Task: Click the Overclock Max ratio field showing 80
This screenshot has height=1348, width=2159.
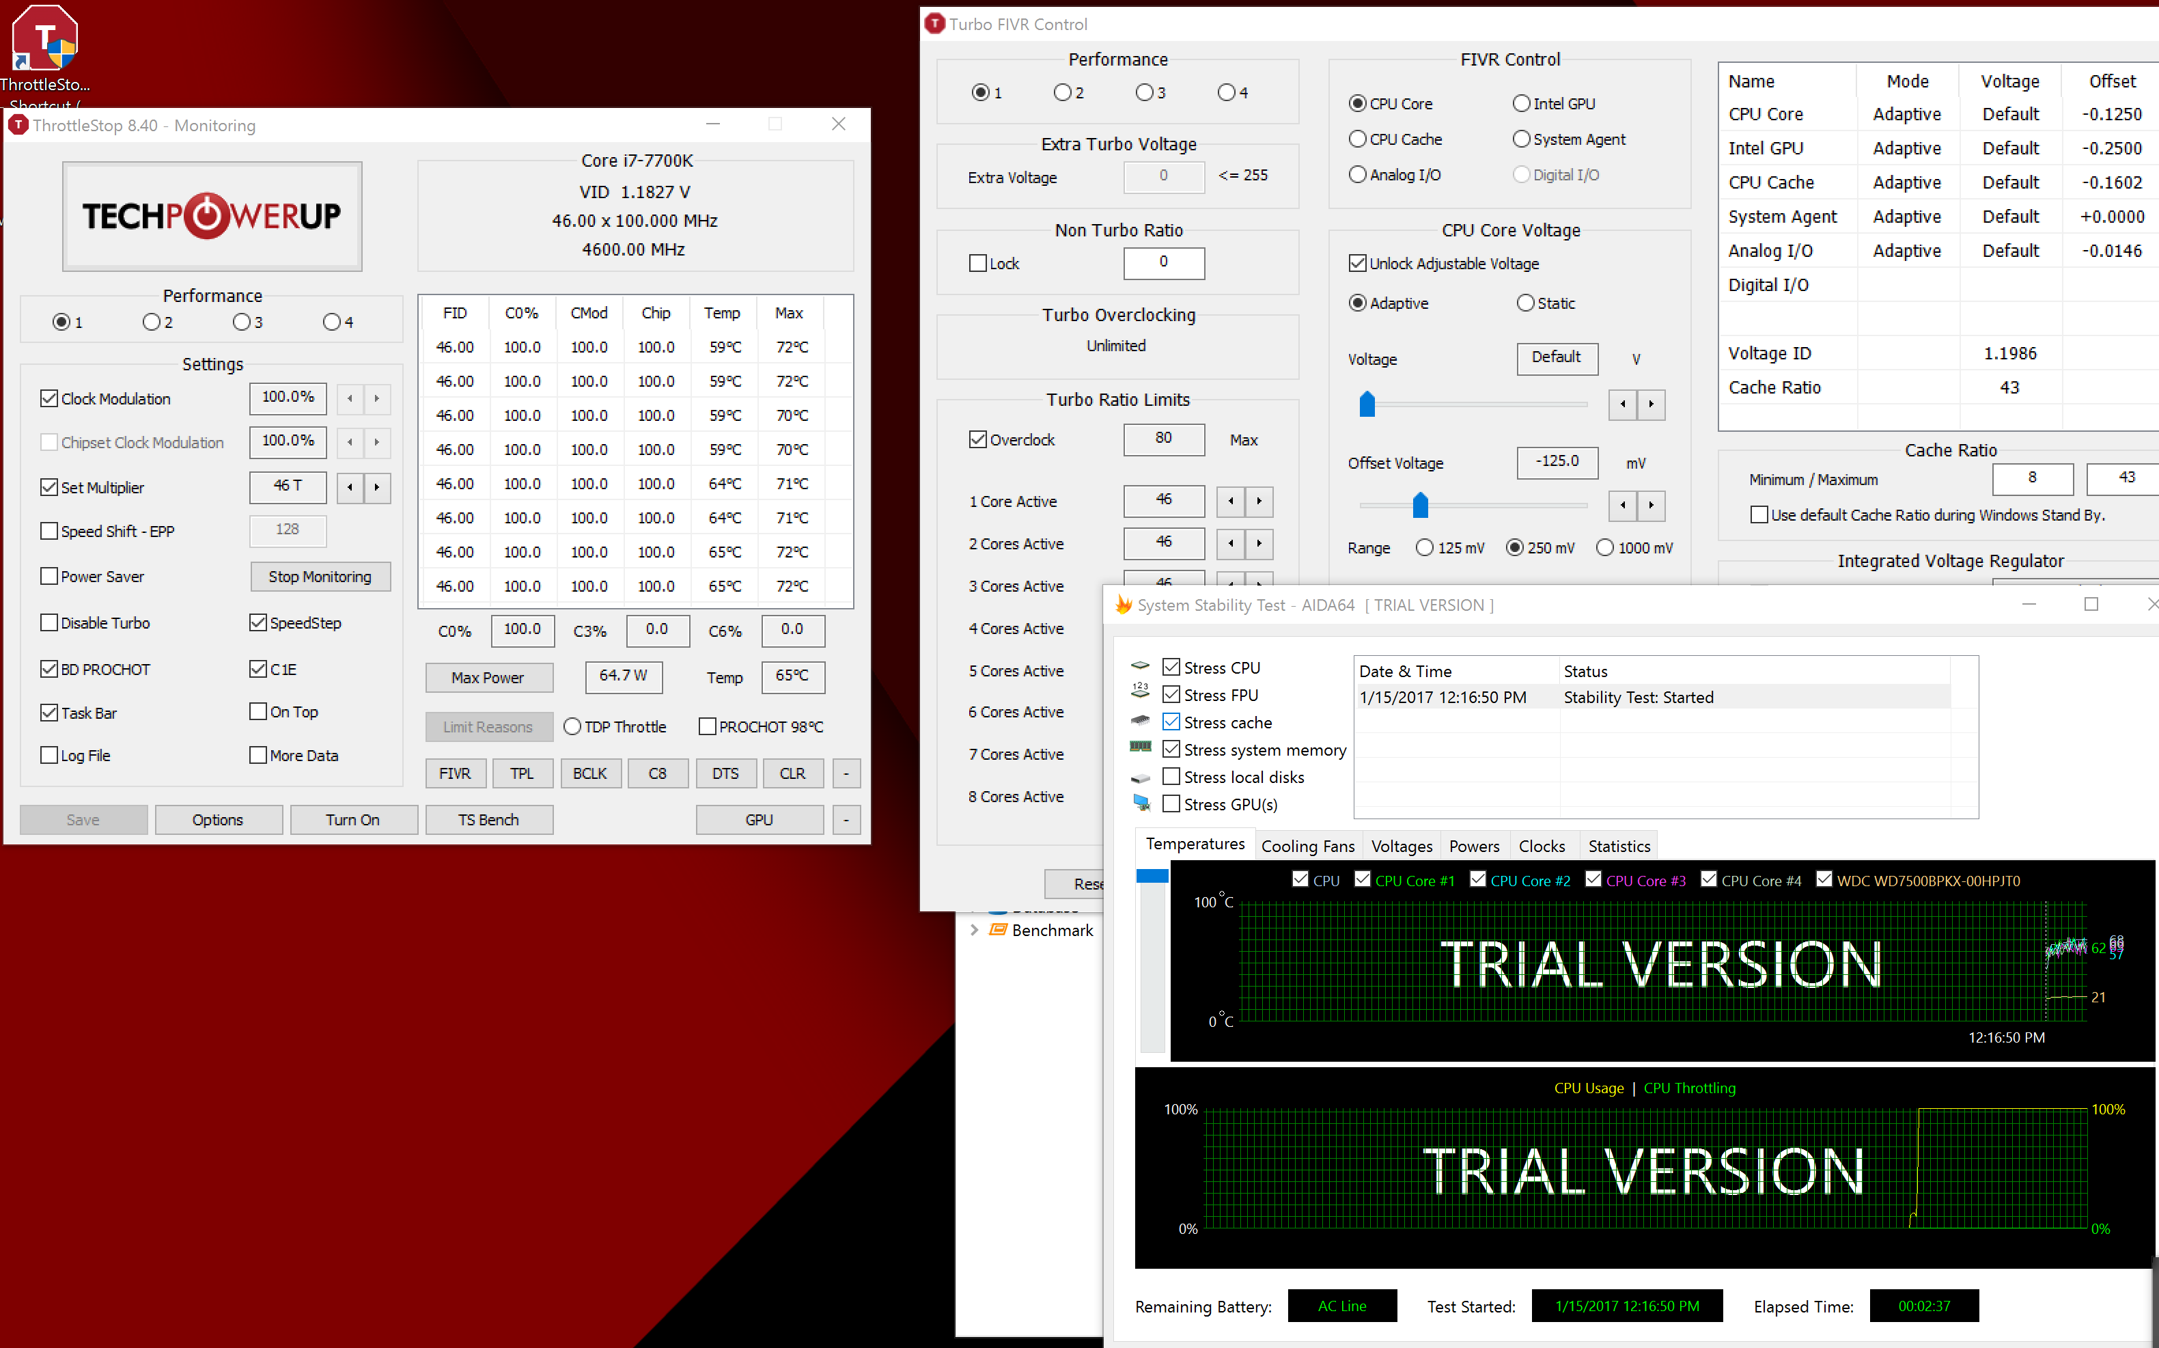Action: [1164, 439]
